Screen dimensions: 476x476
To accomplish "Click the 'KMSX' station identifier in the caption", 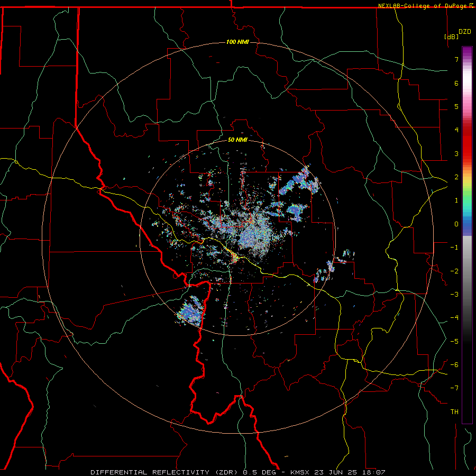I will tap(301, 472).
